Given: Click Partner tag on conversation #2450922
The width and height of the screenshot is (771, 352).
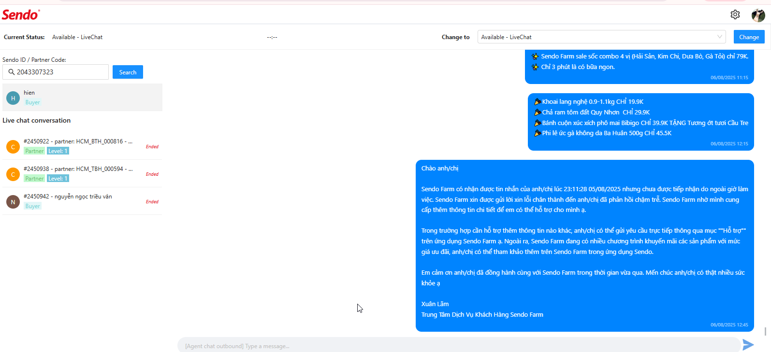Looking at the screenshot, I should [34, 151].
